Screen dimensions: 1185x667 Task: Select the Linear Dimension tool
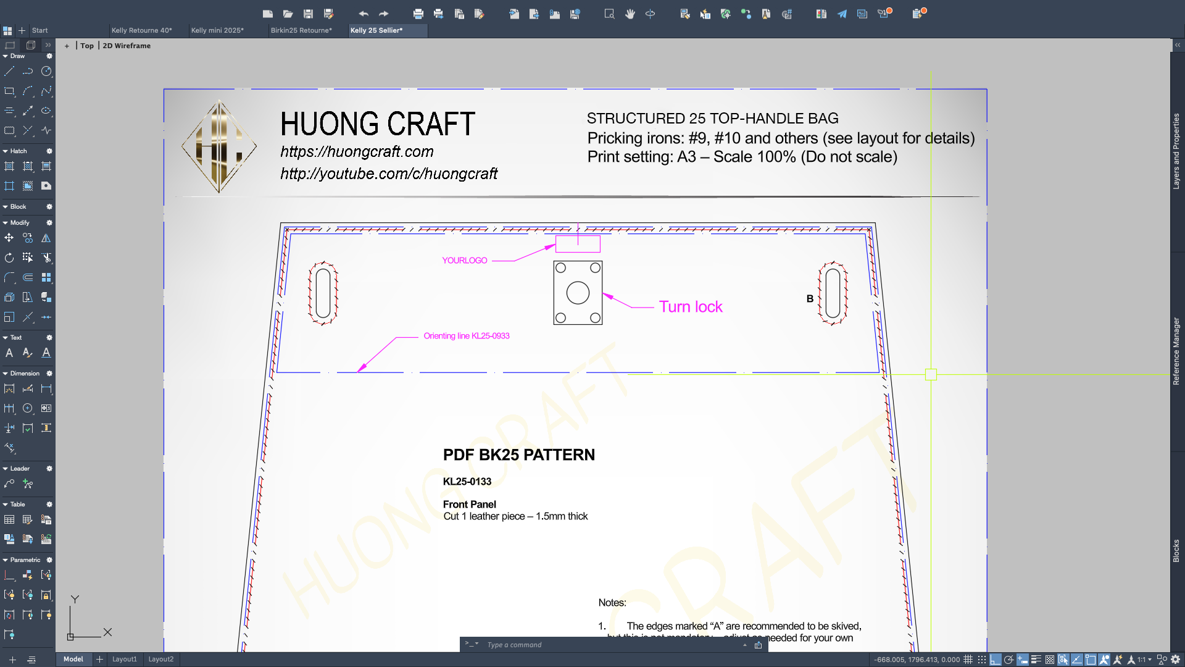click(46, 388)
